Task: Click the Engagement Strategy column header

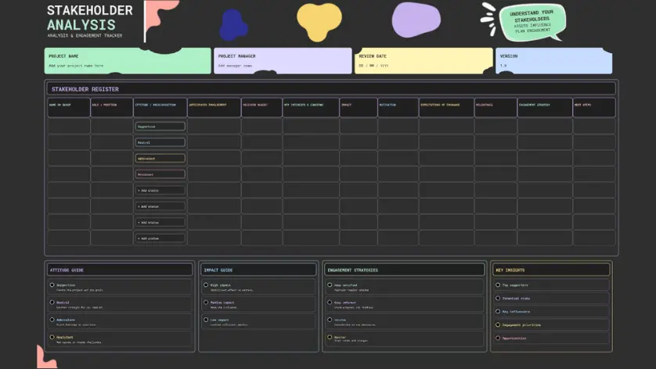Action: coord(545,107)
